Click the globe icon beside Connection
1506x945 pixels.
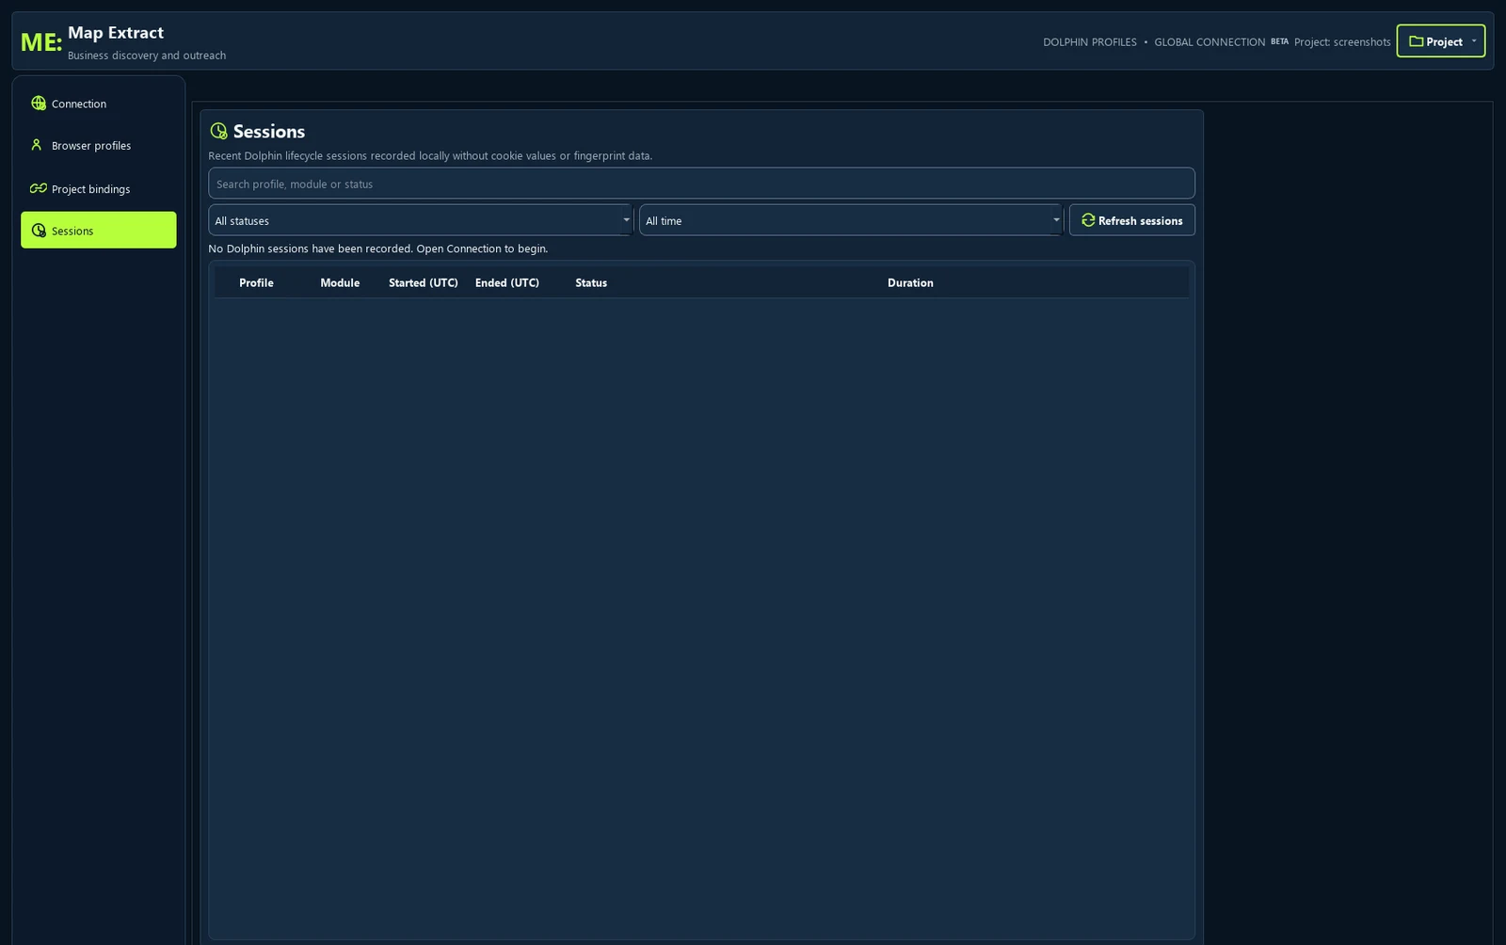pyautogui.click(x=39, y=104)
